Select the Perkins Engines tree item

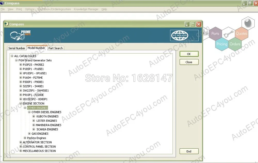pyautogui.click(x=37, y=138)
